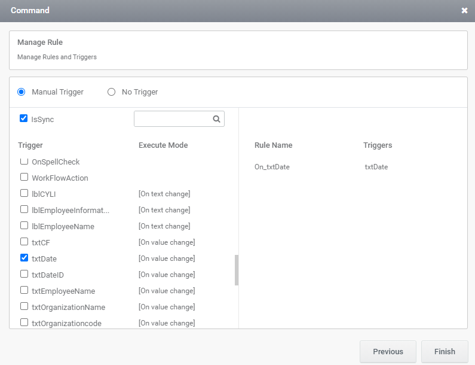
Task: Check the WorkFlowAction trigger
Action: [x=24, y=177]
